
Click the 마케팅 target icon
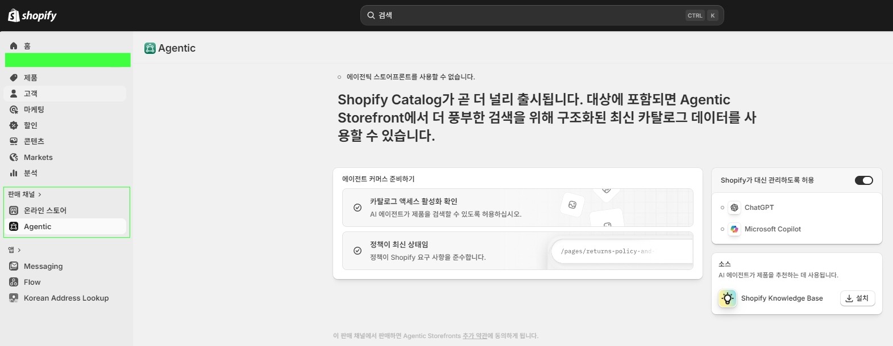[x=14, y=109]
